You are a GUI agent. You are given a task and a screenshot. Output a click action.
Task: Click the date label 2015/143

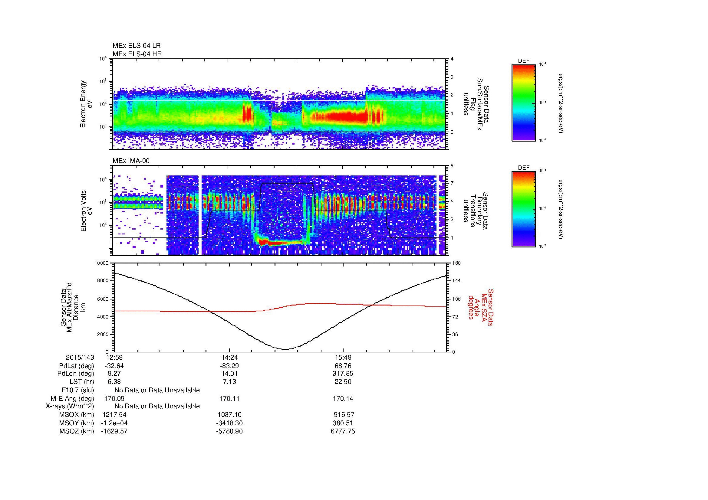tap(80, 358)
